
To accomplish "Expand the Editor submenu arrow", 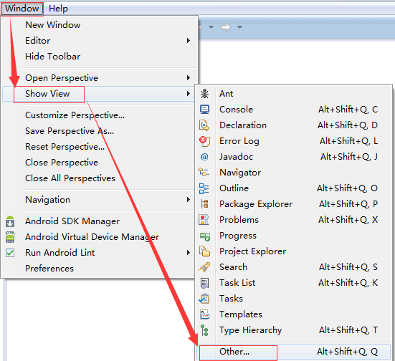I will pos(188,41).
